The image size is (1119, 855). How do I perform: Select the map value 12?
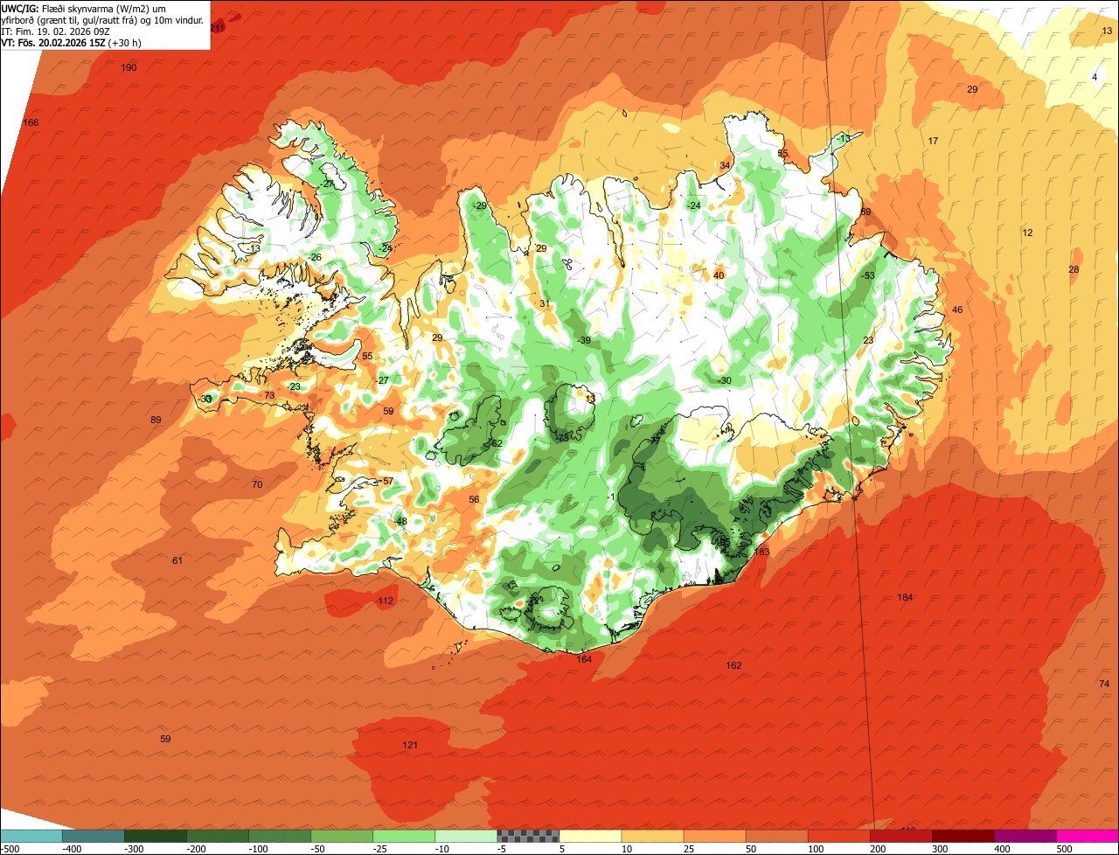1027,233
